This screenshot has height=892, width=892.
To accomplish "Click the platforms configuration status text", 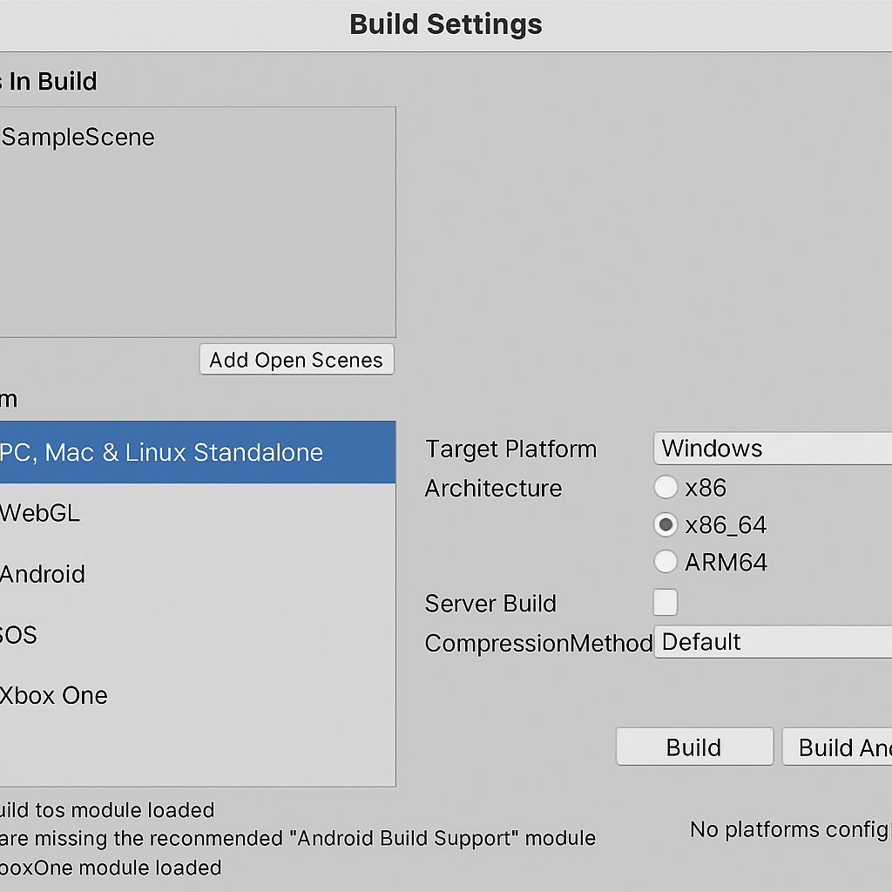I will (788, 829).
